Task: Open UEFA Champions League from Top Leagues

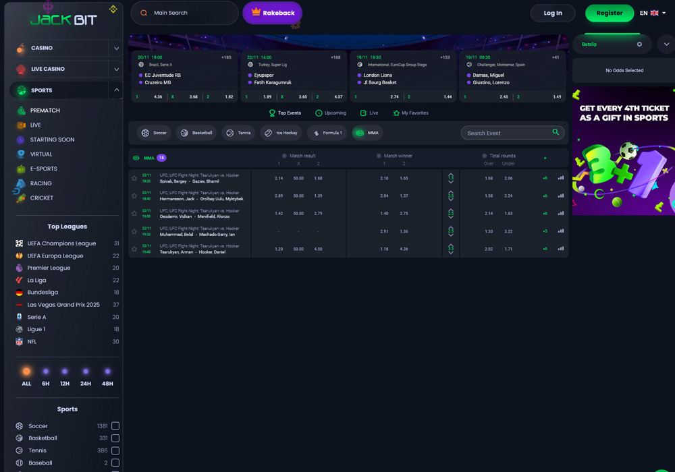Action: coord(63,243)
